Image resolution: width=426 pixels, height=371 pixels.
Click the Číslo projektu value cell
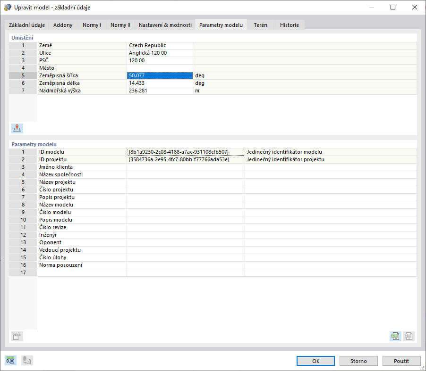(186, 190)
